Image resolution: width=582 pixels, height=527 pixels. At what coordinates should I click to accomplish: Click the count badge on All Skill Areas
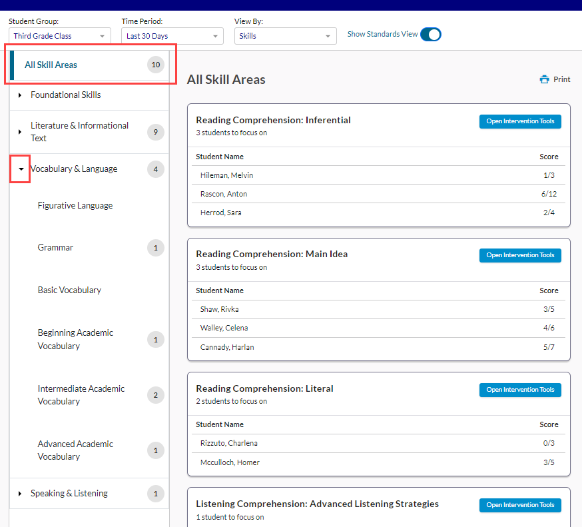(x=156, y=65)
